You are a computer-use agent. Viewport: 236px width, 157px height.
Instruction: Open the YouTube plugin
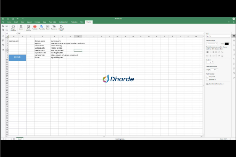pyautogui.click(x=35, y=27)
